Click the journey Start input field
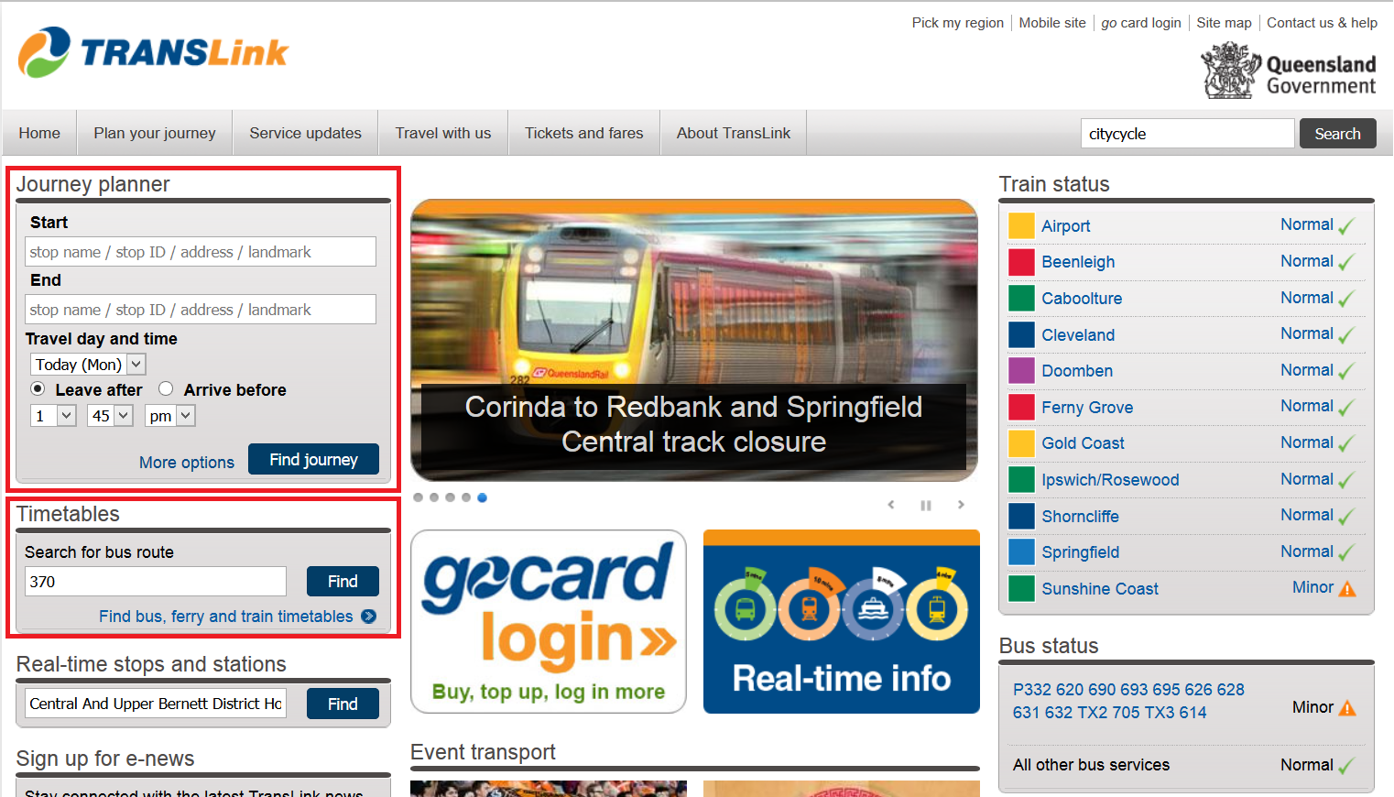 (201, 252)
